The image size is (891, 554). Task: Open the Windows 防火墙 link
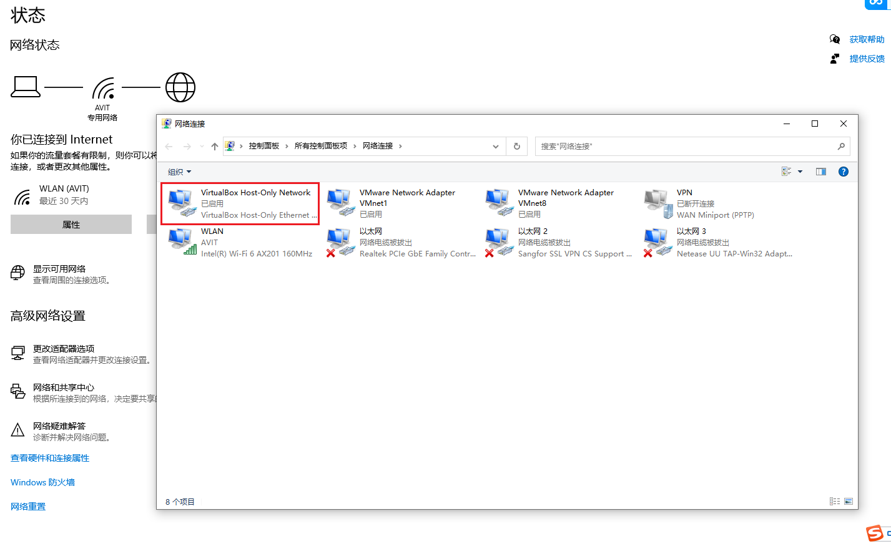point(42,482)
